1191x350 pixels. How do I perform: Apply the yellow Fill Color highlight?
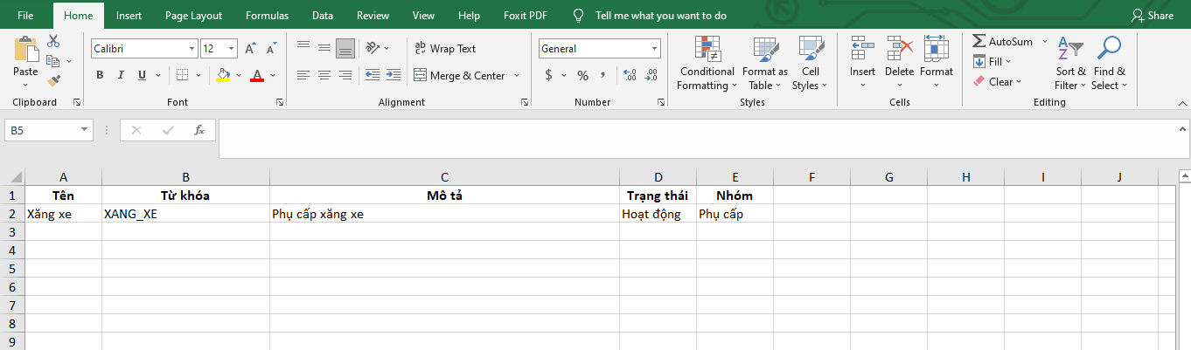pos(223,75)
